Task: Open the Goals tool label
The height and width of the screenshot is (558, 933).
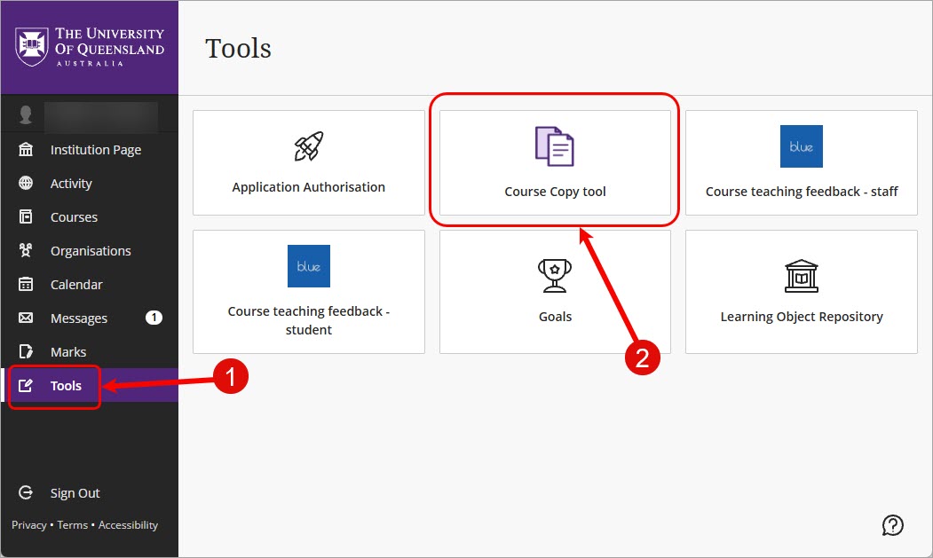Action: click(555, 317)
